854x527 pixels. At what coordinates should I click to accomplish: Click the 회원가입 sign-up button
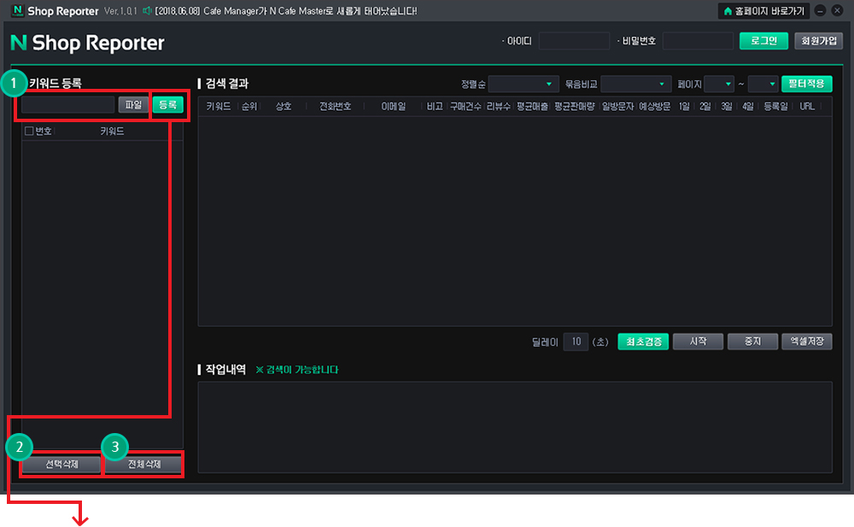819,41
